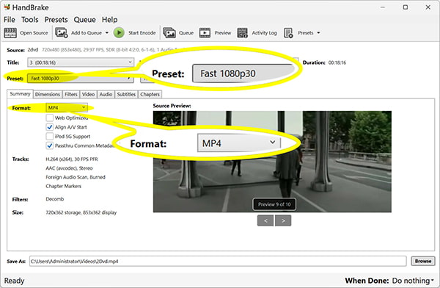Screen dimensions: 440x288
Task: Open the Tools menu
Action: coord(30,20)
